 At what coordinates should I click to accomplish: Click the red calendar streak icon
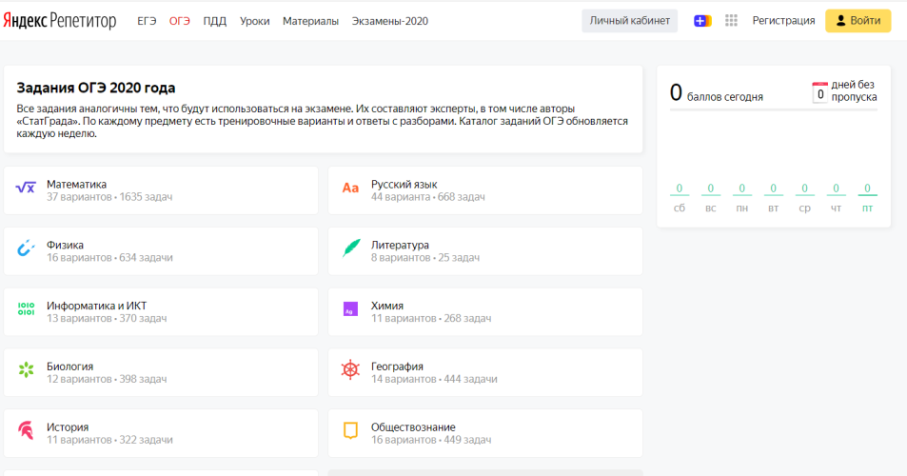point(819,92)
